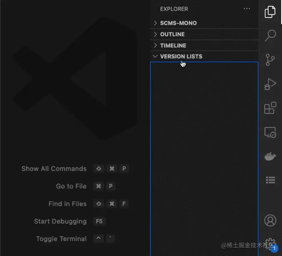This screenshot has height=256, width=282.
Task: Click the Toggle Terminal label
Action: click(x=61, y=239)
